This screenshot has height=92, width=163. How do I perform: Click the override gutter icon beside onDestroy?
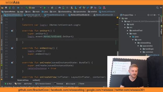pyautogui.click(x=12, y=48)
